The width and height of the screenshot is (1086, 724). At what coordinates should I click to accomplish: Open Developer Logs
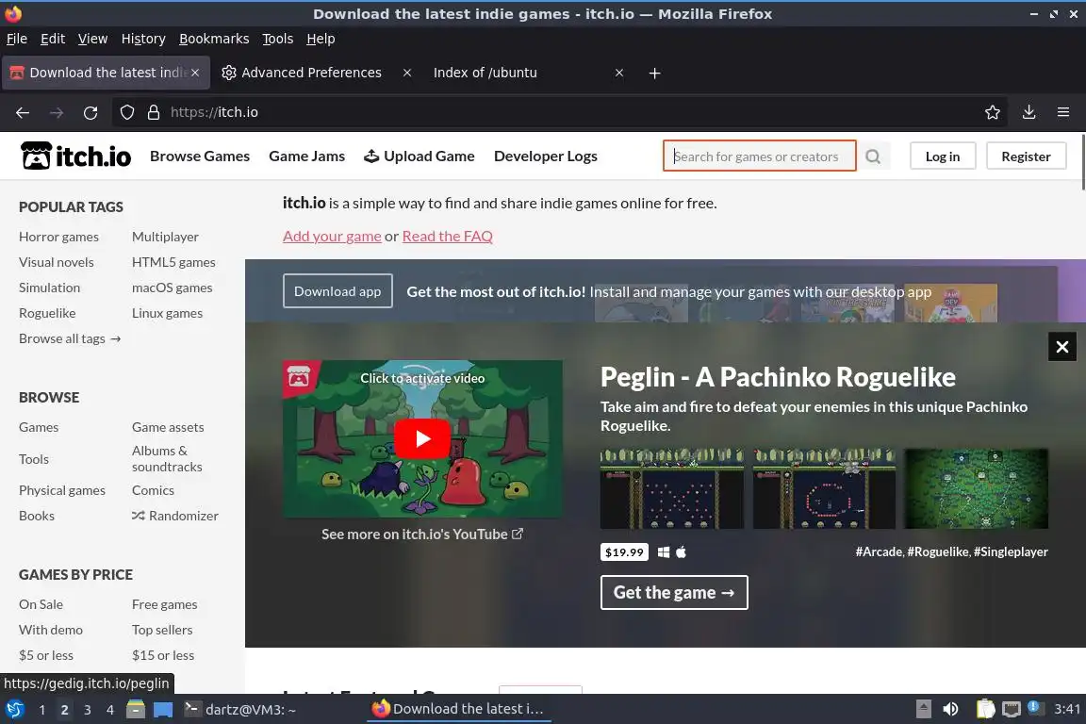point(546,156)
